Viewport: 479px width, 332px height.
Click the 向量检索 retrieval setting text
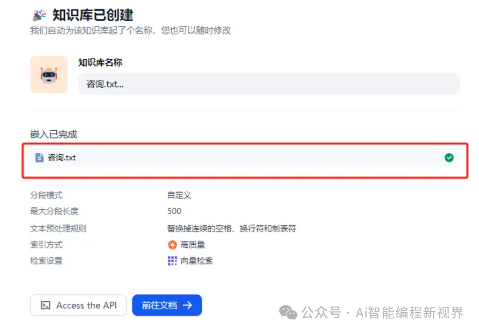197,261
